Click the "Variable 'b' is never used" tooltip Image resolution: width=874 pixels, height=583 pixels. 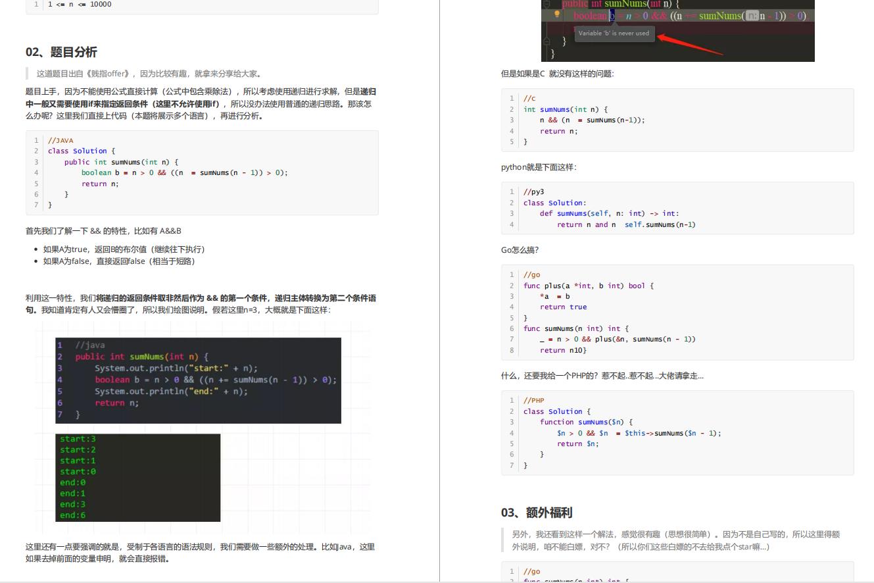(x=614, y=34)
